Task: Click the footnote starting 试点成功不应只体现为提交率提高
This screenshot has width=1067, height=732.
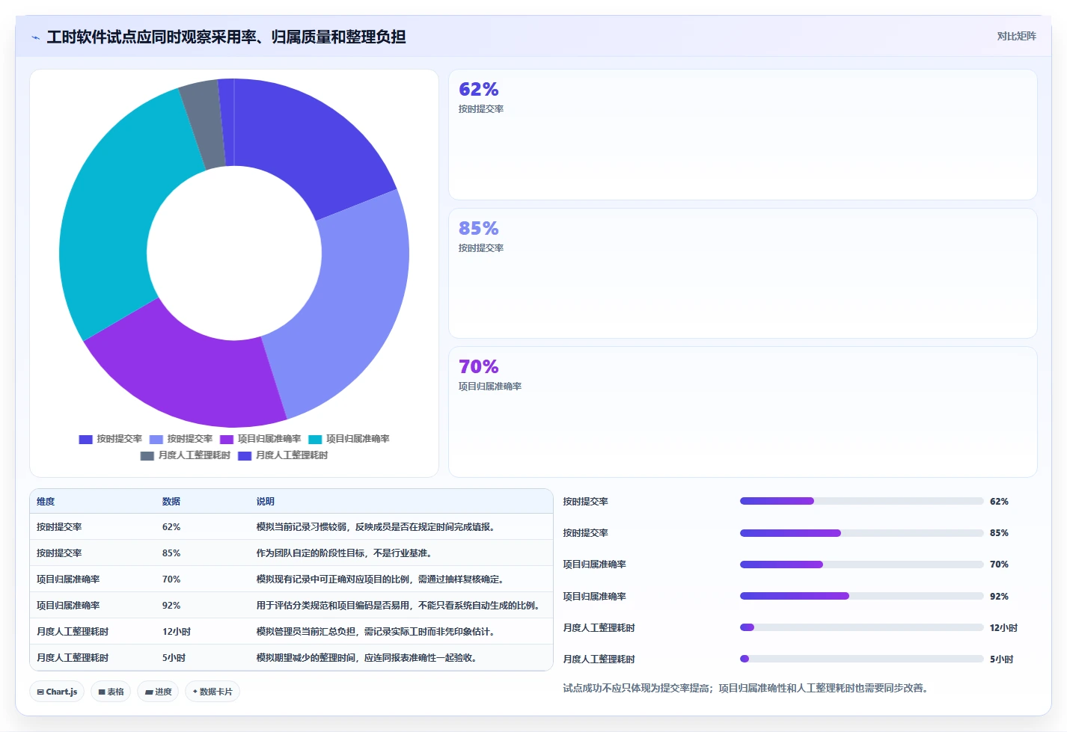Action: pyautogui.click(x=745, y=688)
